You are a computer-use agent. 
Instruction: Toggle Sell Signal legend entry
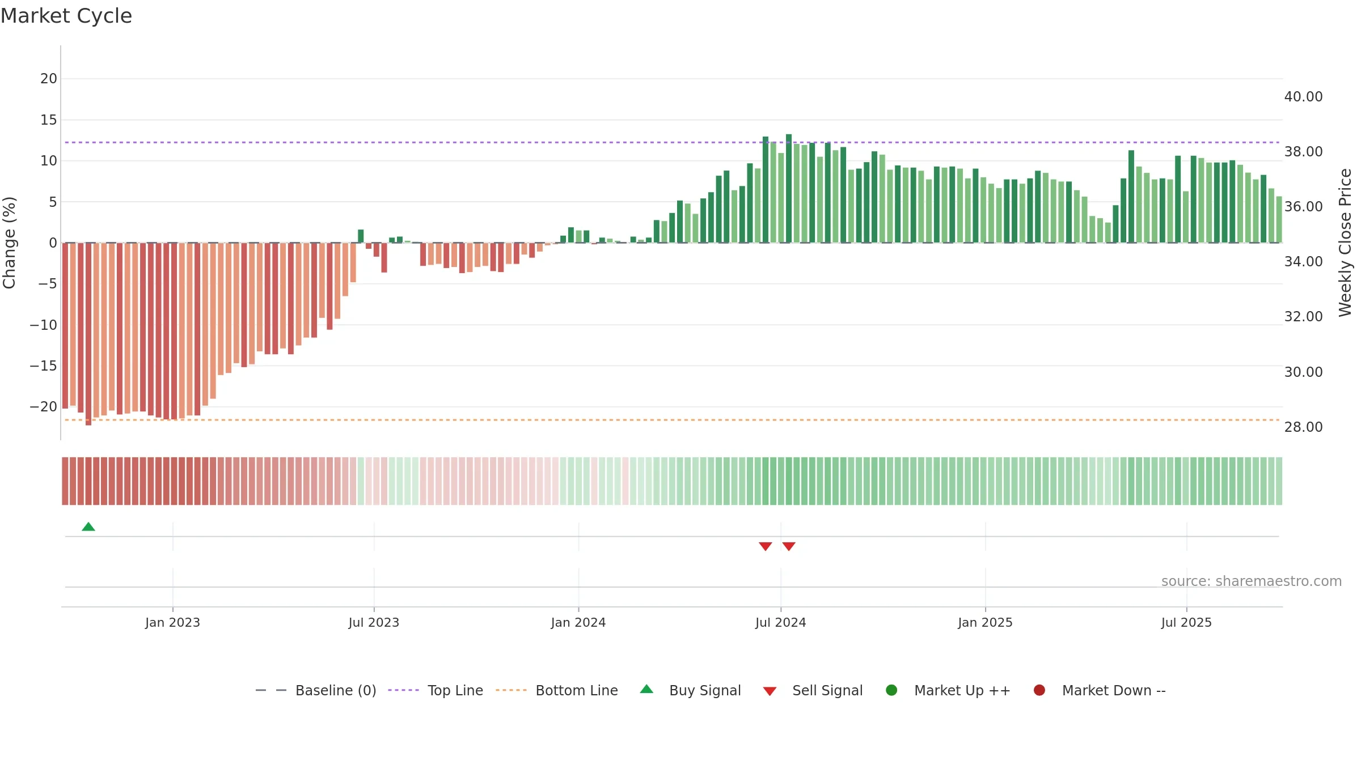[813, 690]
